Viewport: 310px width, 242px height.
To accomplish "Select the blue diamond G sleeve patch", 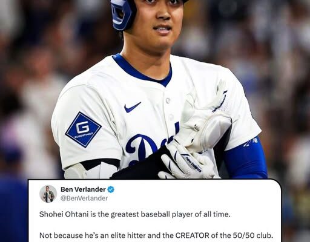I will point(83,129).
